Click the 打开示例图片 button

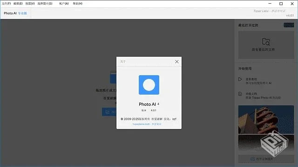point(266,159)
